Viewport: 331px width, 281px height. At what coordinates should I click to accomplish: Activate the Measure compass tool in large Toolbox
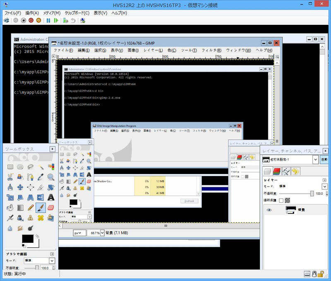[x=10, y=187]
